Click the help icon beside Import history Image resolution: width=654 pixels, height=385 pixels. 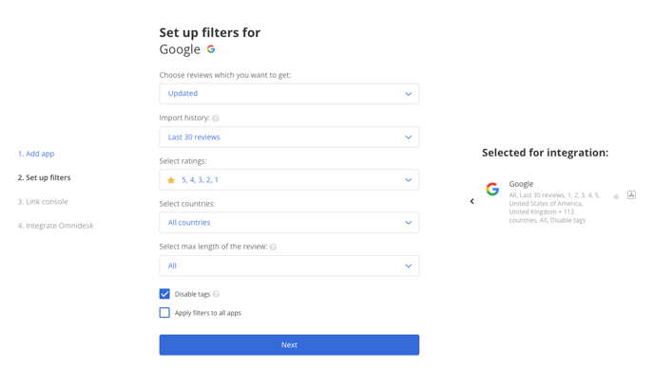click(215, 119)
